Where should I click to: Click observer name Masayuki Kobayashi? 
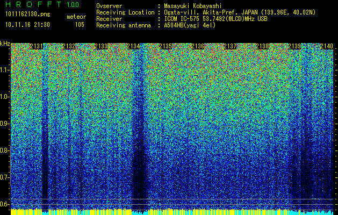tap(193, 6)
